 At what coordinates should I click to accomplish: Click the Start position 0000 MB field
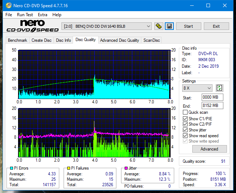pos(212,97)
